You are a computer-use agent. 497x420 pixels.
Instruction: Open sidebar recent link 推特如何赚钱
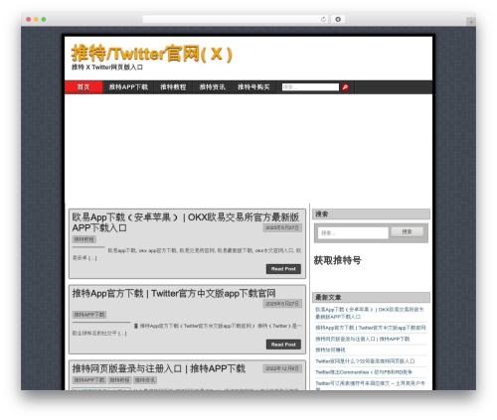point(330,350)
